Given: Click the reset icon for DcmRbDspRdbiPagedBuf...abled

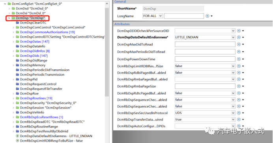Looking at the screenshot, I should tap(239, 72).
